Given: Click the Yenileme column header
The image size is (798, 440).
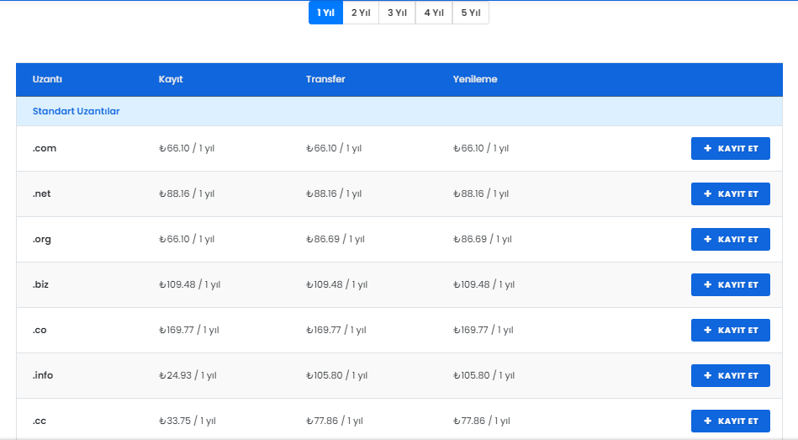Looking at the screenshot, I should point(475,79).
